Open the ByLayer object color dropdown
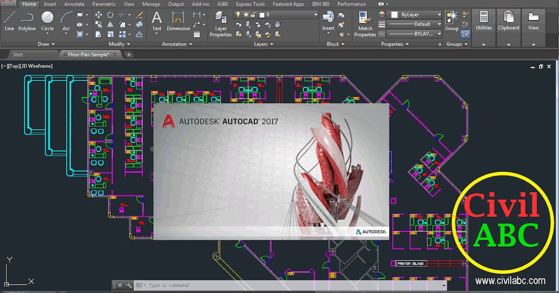The width and height of the screenshot is (559, 293). [439, 15]
